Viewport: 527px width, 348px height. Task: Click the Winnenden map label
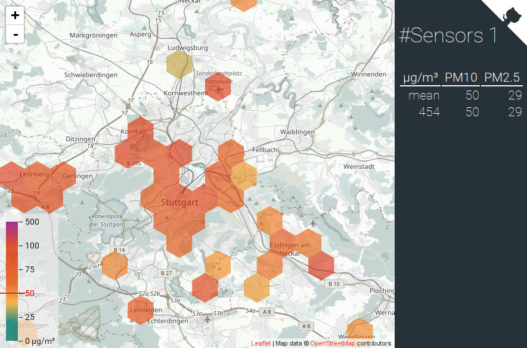tap(368, 74)
